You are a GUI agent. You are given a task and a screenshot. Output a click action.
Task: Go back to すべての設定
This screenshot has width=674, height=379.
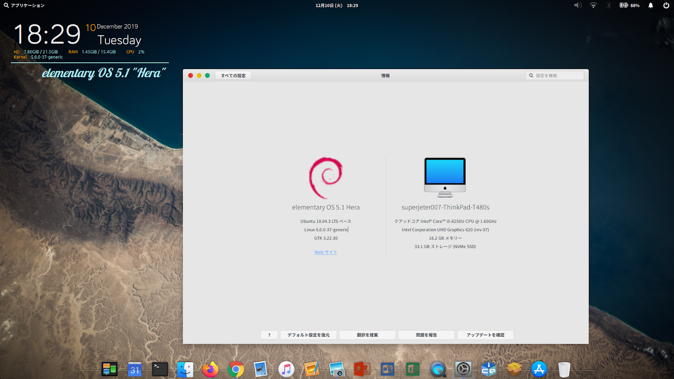coord(233,75)
